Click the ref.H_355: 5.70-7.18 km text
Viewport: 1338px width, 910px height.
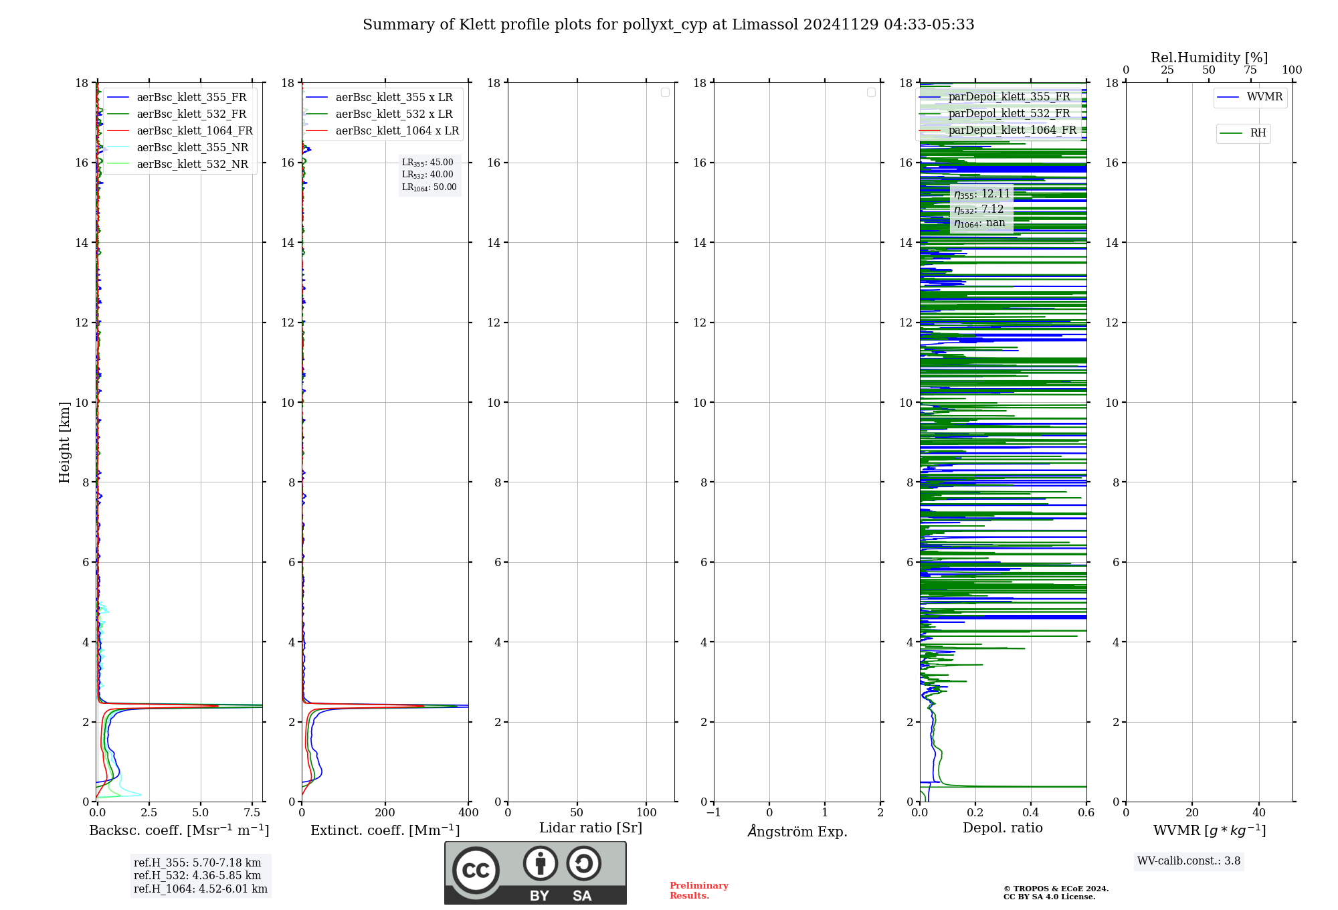coord(197,863)
